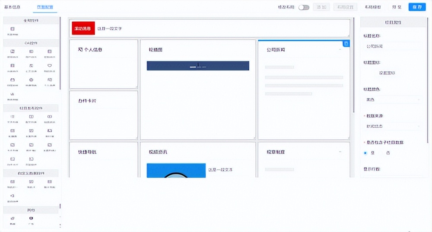The image size is (432, 232).
Task: Click the red 滚动消息 label
Action: tap(83, 29)
